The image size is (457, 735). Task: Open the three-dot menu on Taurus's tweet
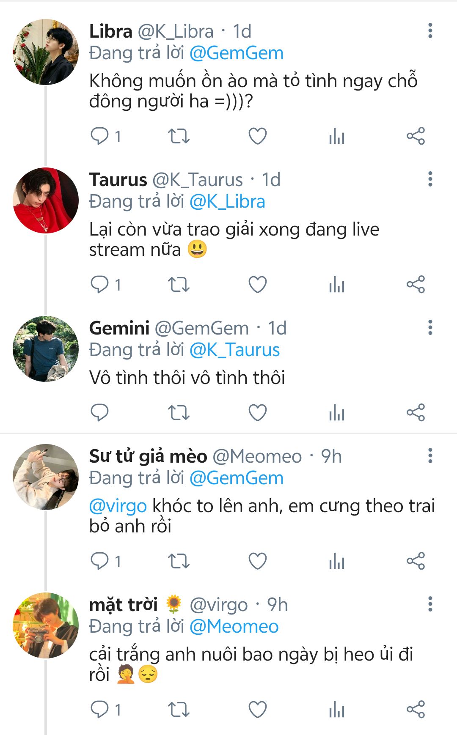point(430,179)
